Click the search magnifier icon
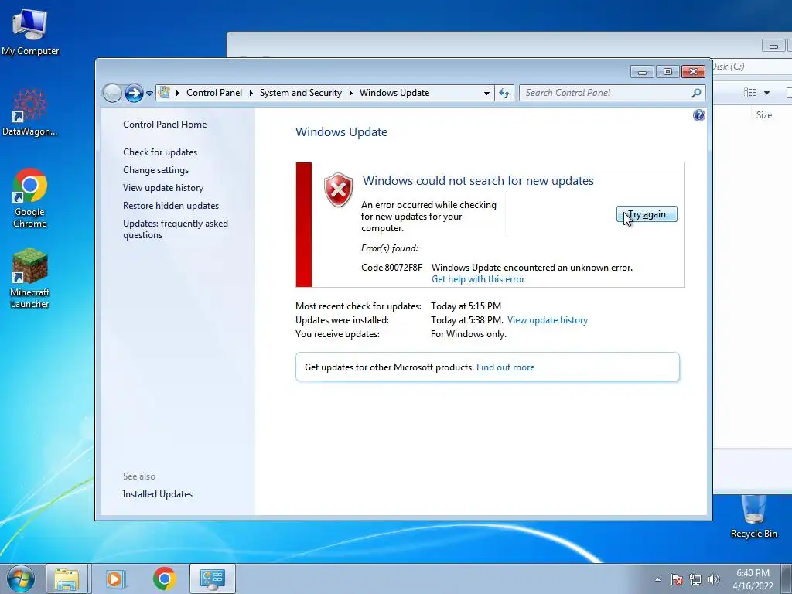This screenshot has height=594, width=792. tap(696, 93)
